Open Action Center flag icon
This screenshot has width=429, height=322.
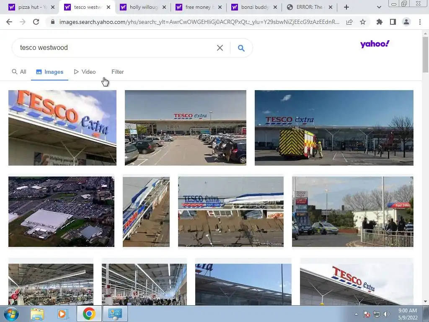(367, 314)
